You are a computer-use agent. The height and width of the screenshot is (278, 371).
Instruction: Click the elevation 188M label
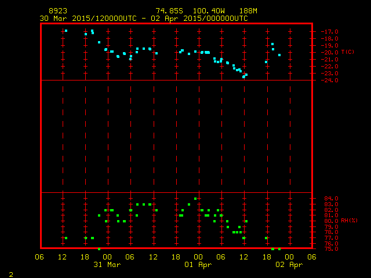point(248,11)
